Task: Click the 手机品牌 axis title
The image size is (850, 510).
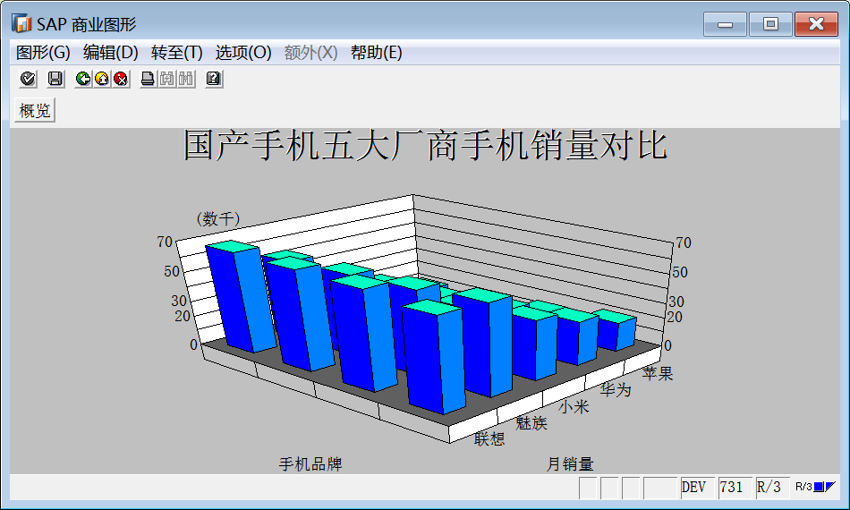Action: point(310,464)
